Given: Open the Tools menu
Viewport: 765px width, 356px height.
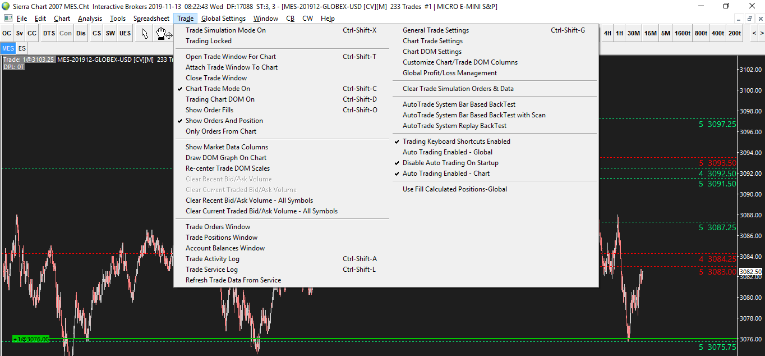Looking at the screenshot, I should [x=118, y=19].
